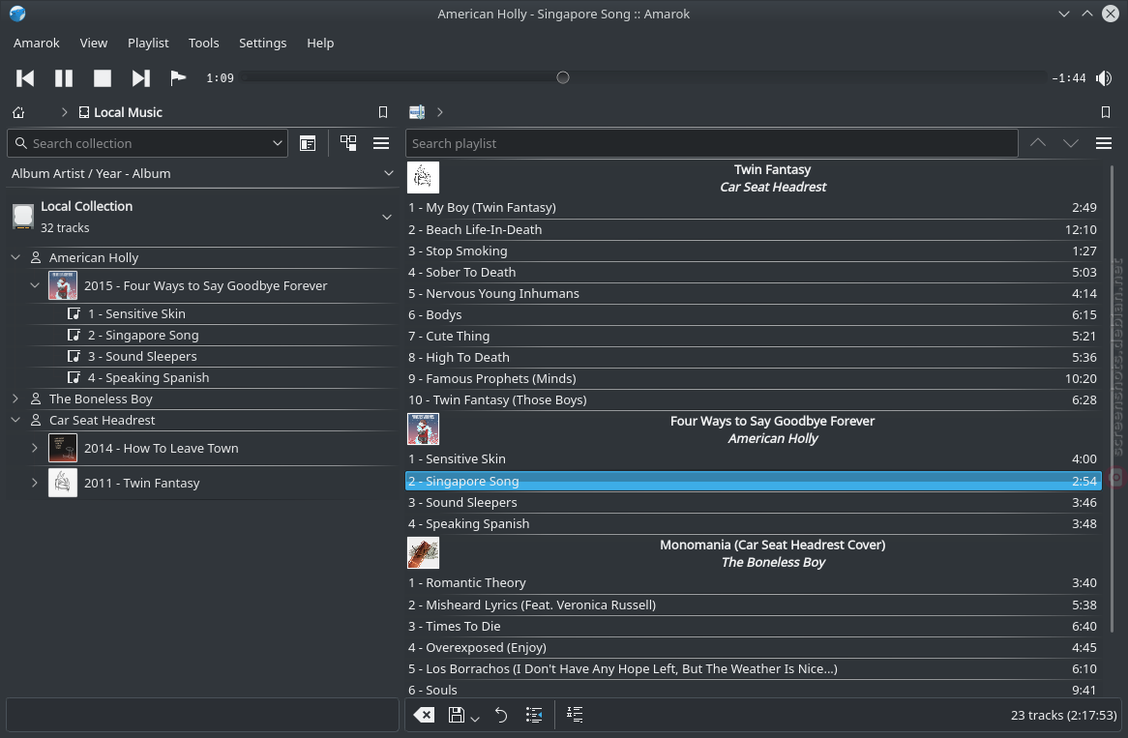Image resolution: width=1128 pixels, height=738 pixels.
Task: Click in the Search collection field
Action: tap(147, 143)
